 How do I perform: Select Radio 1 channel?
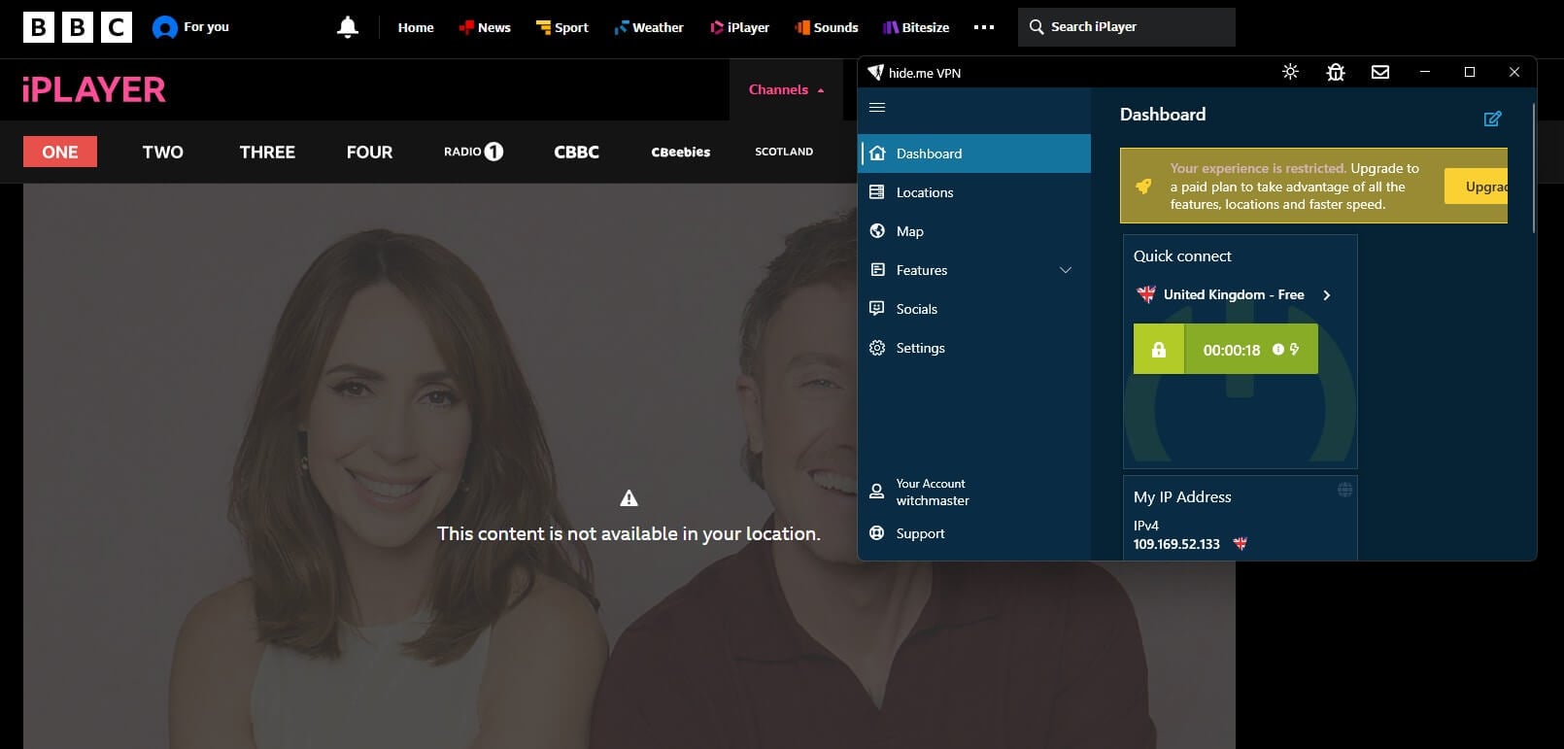click(x=473, y=152)
